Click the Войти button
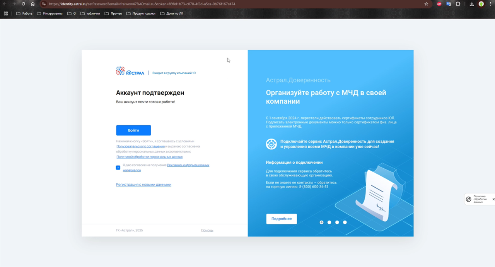 [x=133, y=130]
